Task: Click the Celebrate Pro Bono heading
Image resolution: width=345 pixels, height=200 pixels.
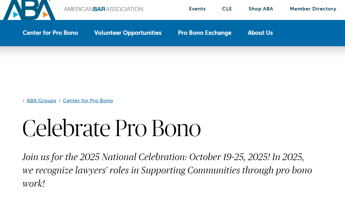Action: pyautogui.click(x=111, y=128)
